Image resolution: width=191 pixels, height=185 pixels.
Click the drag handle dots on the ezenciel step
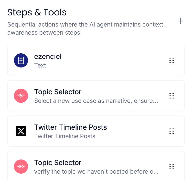(172, 60)
